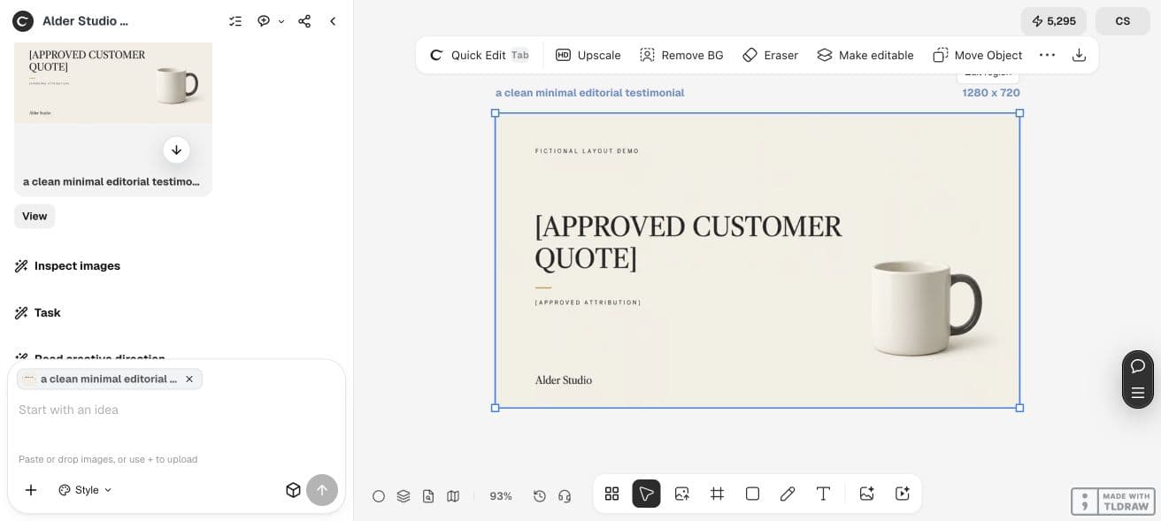This screenshot has height=521, width=1161.
Task: Select the Text tool
Action: (823, 494)
